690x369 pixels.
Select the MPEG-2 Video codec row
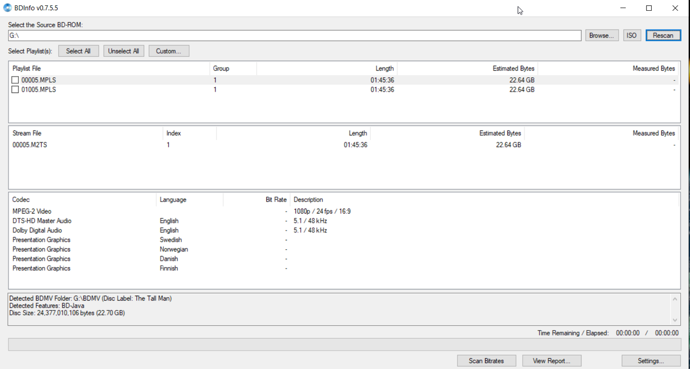[344, 211]
